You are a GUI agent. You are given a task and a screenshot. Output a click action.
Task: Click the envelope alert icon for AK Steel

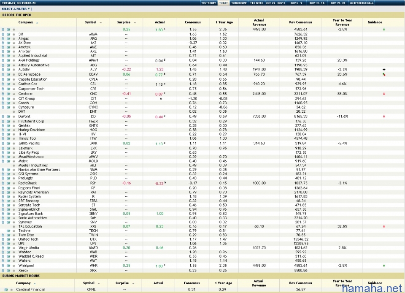pyautogui.click(x=8, y=43)
